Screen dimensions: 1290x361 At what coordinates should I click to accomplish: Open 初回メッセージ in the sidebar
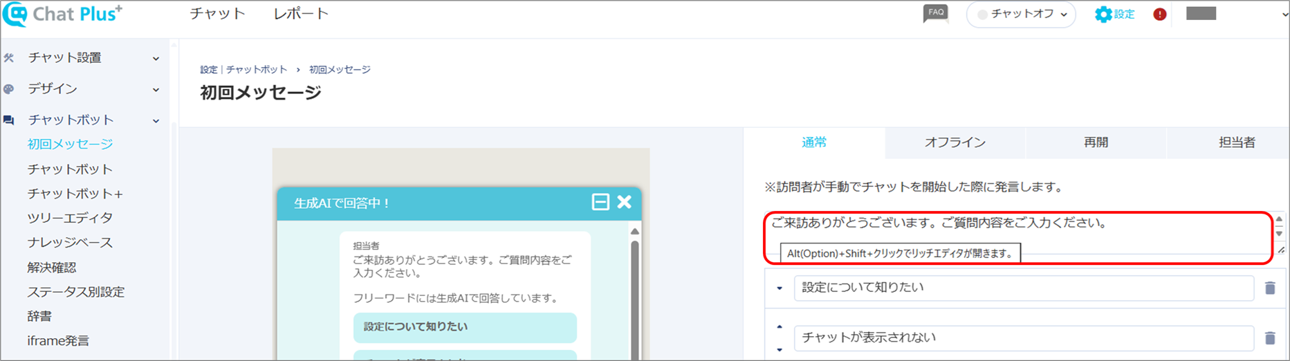point(70,145)
